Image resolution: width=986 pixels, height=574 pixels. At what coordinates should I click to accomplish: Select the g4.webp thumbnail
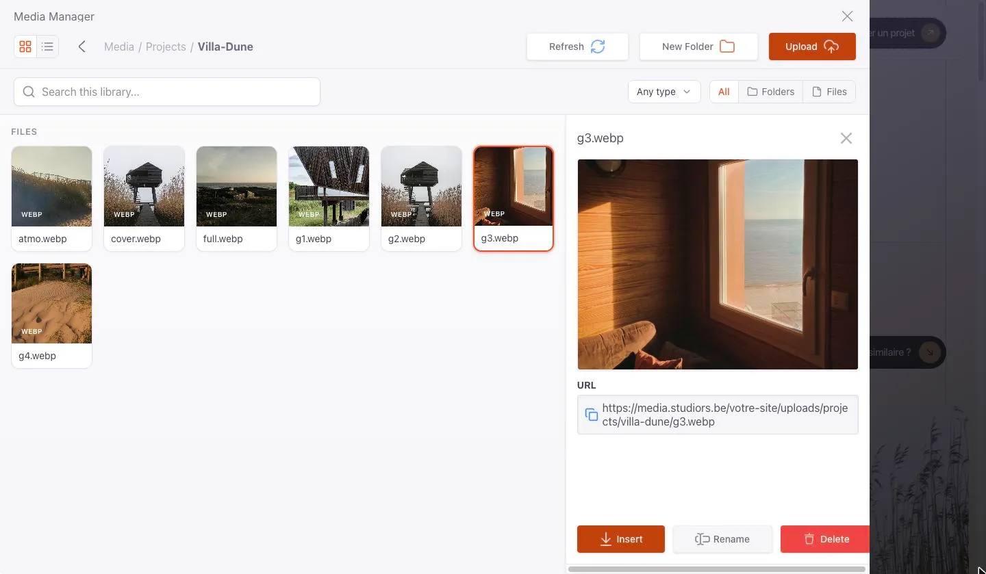tap(51, 303)
